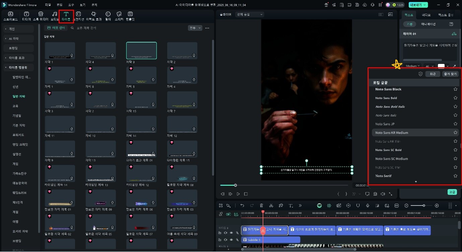462x252 pixels.
Task: Open the 이젯 센터 asset center button
Action: point(56,28)
